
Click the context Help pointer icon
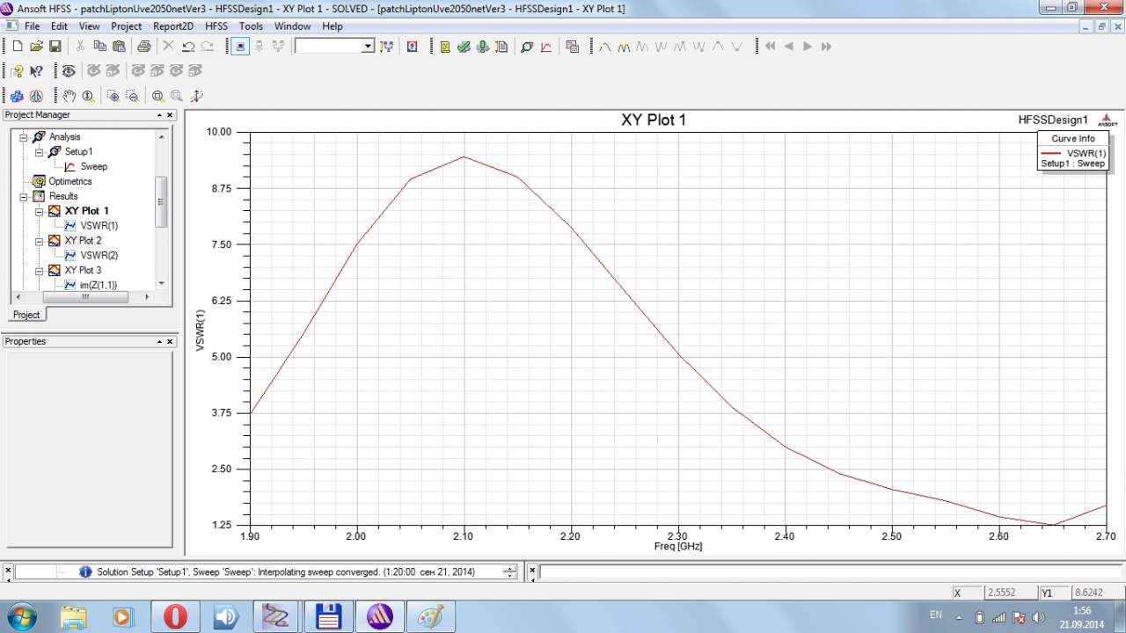coord(36,71)
